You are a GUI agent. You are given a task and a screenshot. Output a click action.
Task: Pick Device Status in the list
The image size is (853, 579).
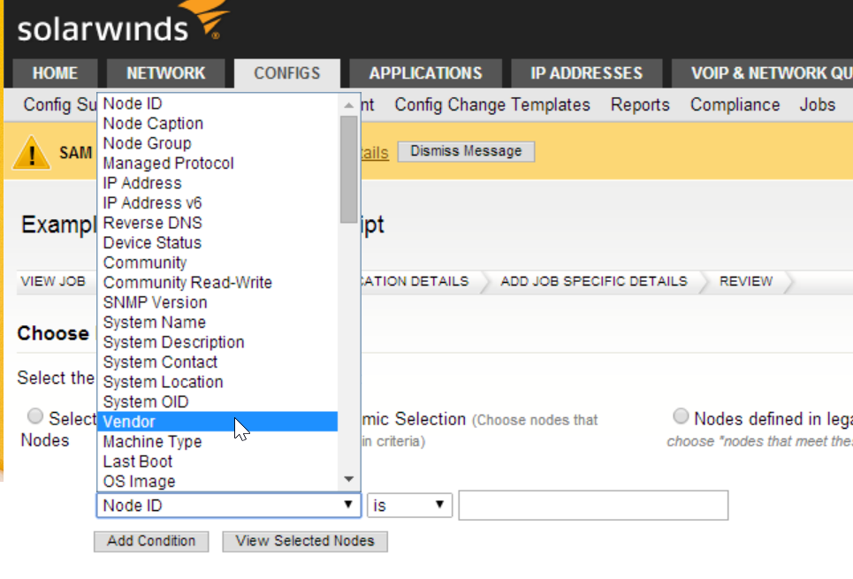pyautogui.click(x=217, y=243)
